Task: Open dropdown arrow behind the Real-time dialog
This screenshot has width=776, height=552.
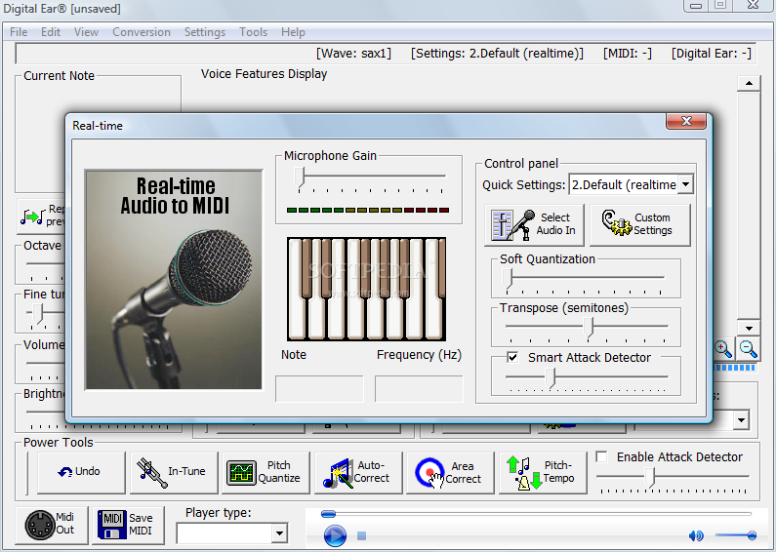Action: click(x=741, y=420)
